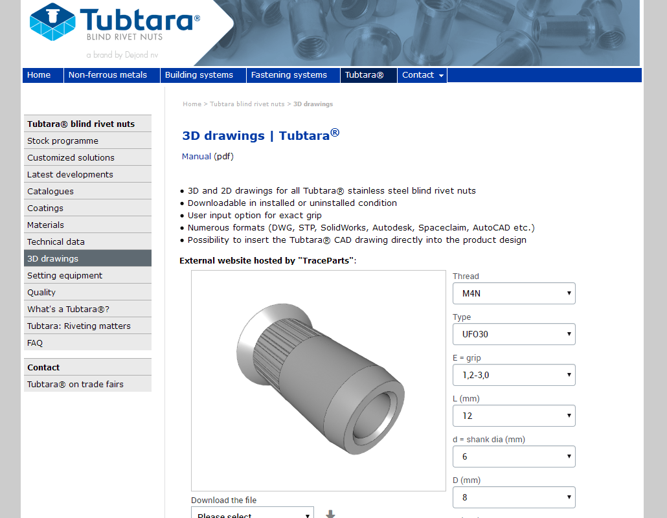Go to Tubtara on trade fairs
This screenshot has height=518, width=667.
tap(75, 384)
